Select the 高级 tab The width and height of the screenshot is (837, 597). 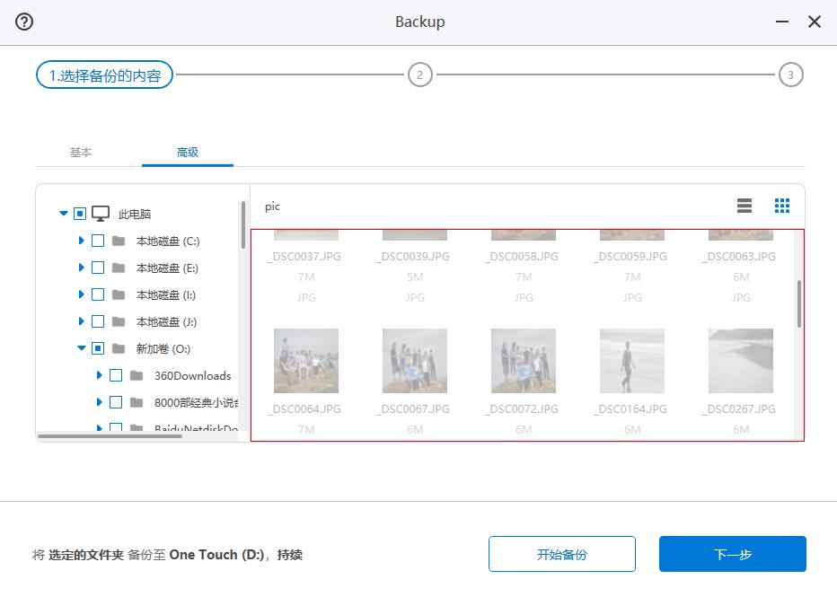[x=187, y=153]
